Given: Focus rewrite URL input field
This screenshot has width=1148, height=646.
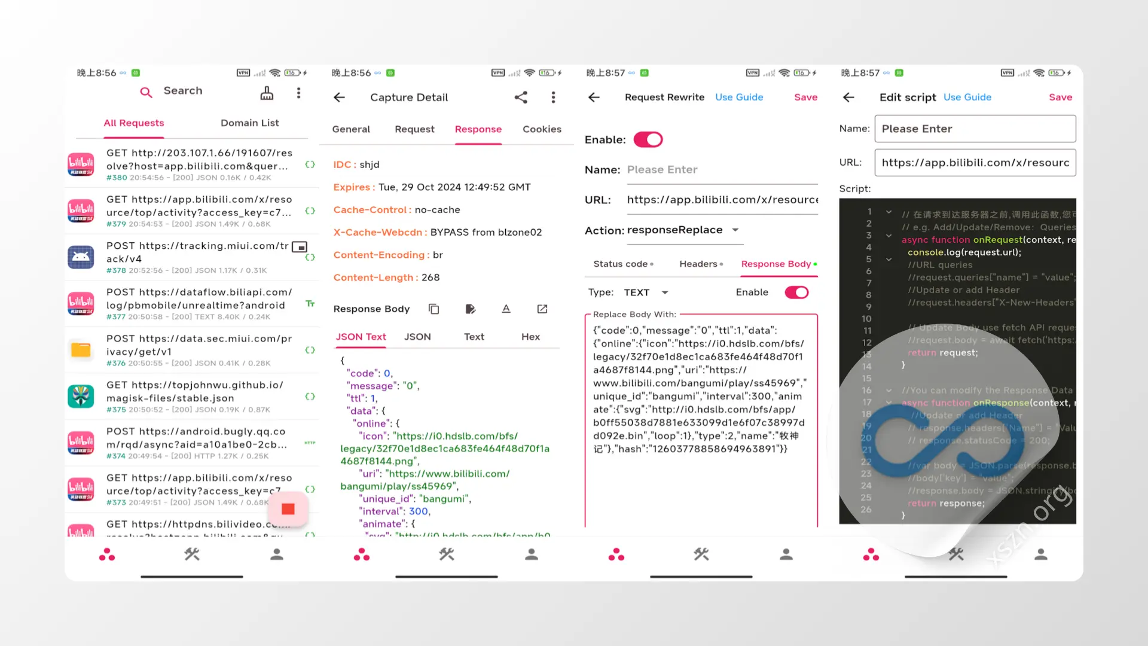Looking at the screenshot, I should tap(722, 200).
